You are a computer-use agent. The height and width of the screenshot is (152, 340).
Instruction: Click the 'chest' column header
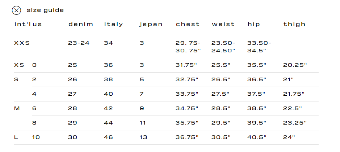tap(188, 25)
